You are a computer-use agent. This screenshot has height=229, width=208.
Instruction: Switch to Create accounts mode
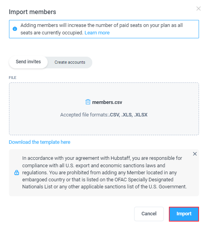(x=70, y=63)
